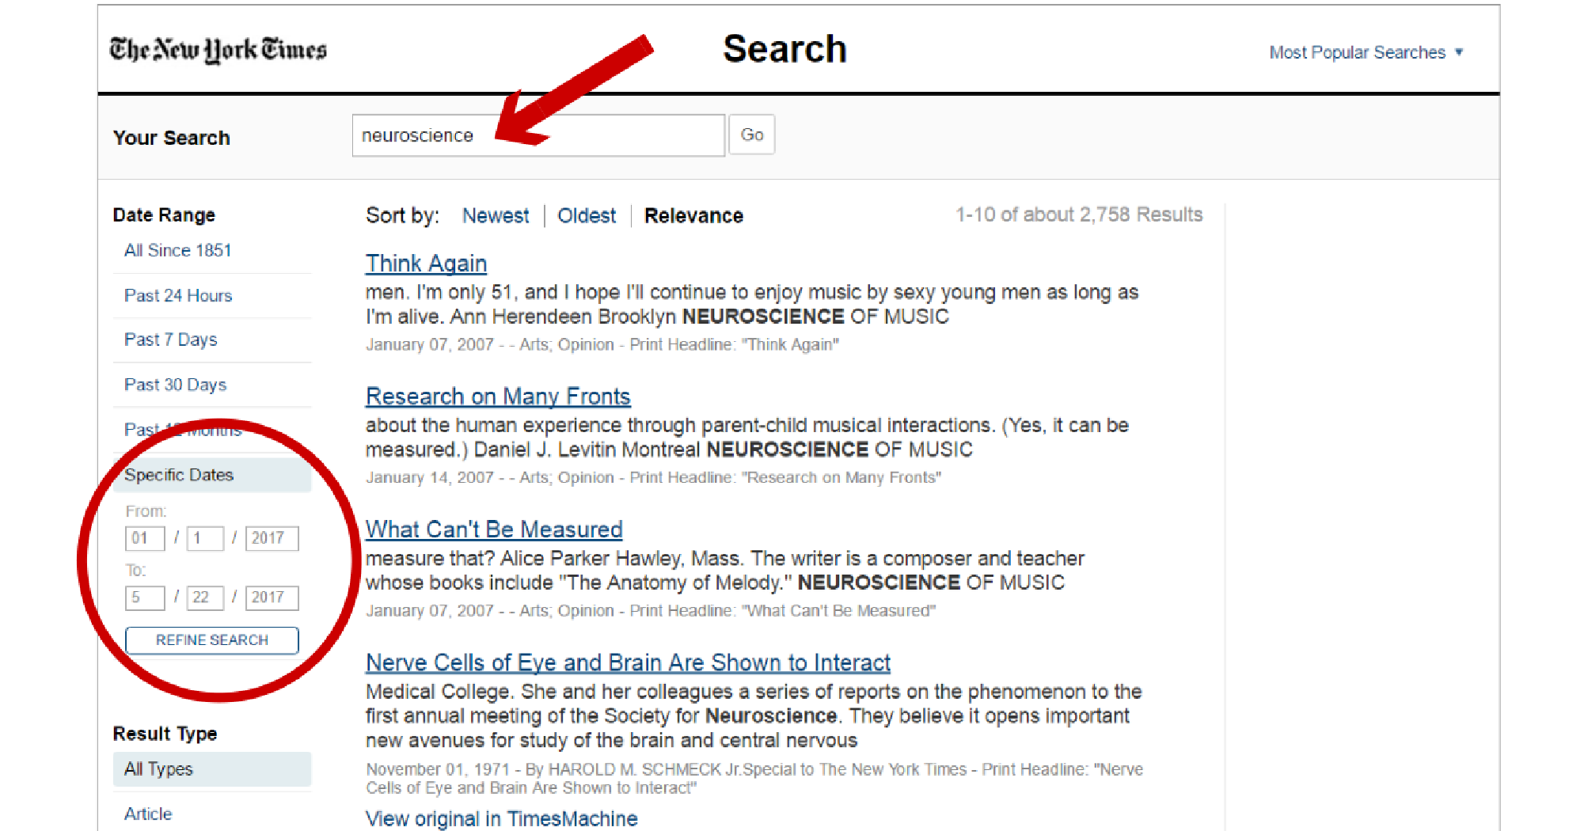This screenshot has width=1569, height=831.
Task: Sort results by Oldest
Action: coord(587,216)
